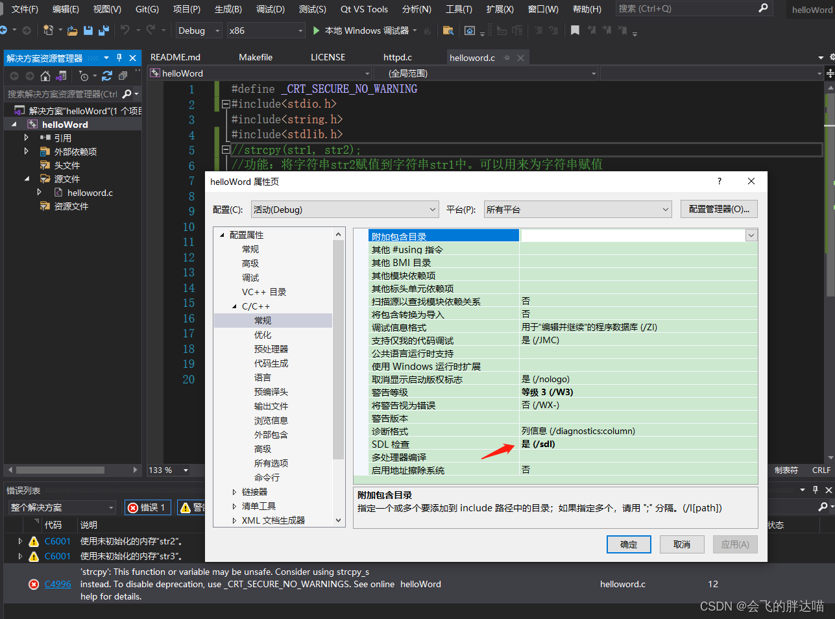This screenshot has width=835, height=619.
Task: Click the Save All icon
Action: [x=105, y=30]
